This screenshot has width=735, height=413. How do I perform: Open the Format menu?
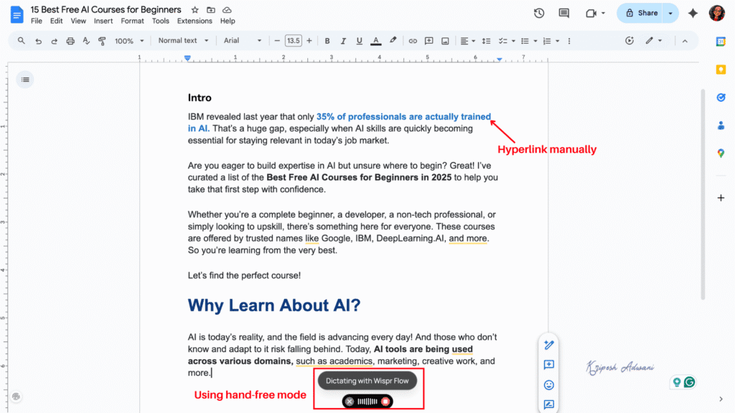(x=132, y=21)
